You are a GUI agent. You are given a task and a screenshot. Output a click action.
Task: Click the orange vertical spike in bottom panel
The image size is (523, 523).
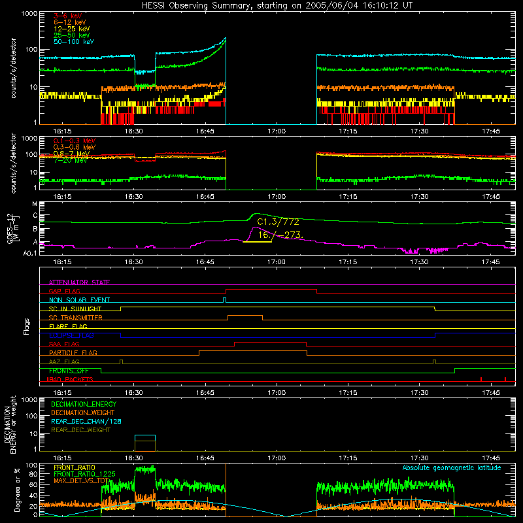click(226, 490)
